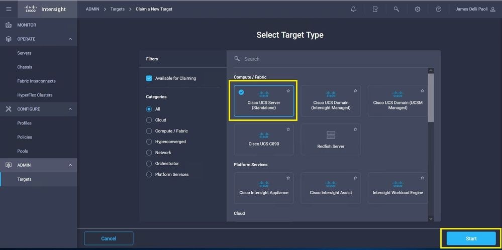Go to ADMIN breadcrumb

92,9
